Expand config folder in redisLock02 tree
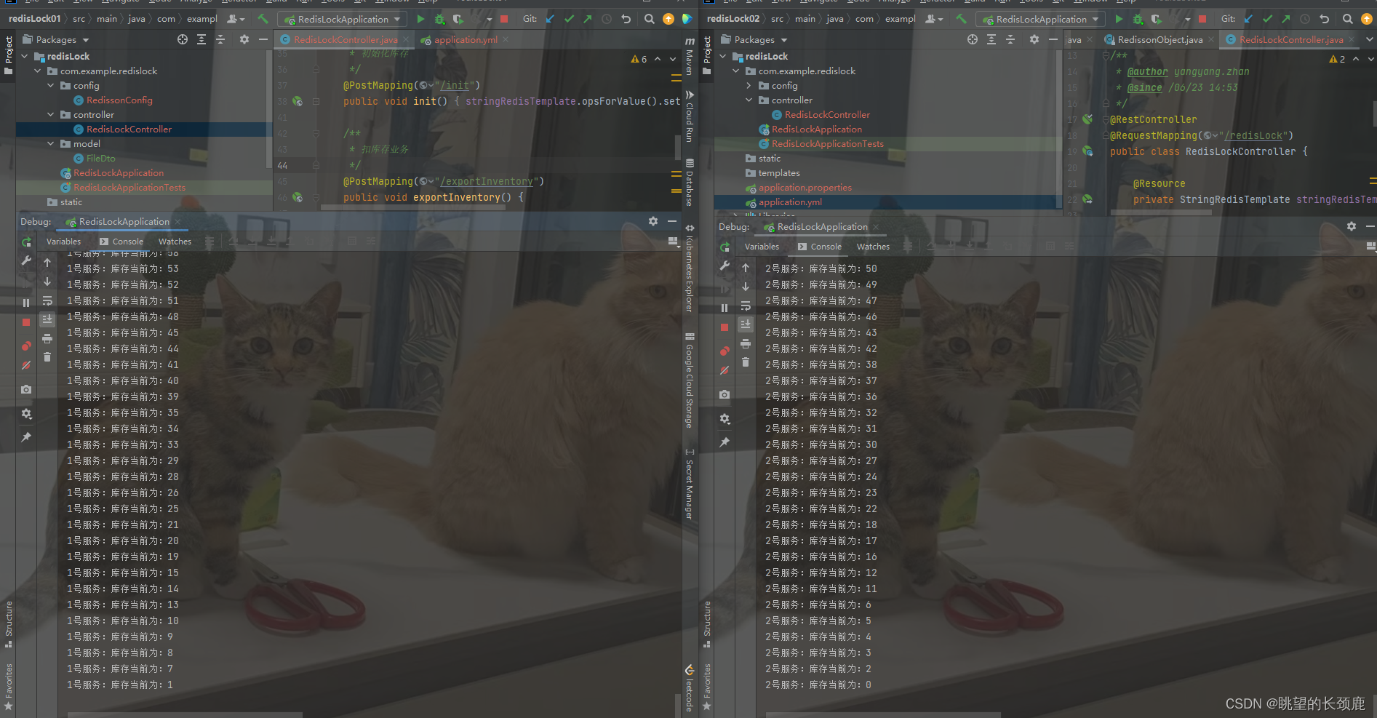This screenshot has width=1377, height=718. (x=749, y=85)
